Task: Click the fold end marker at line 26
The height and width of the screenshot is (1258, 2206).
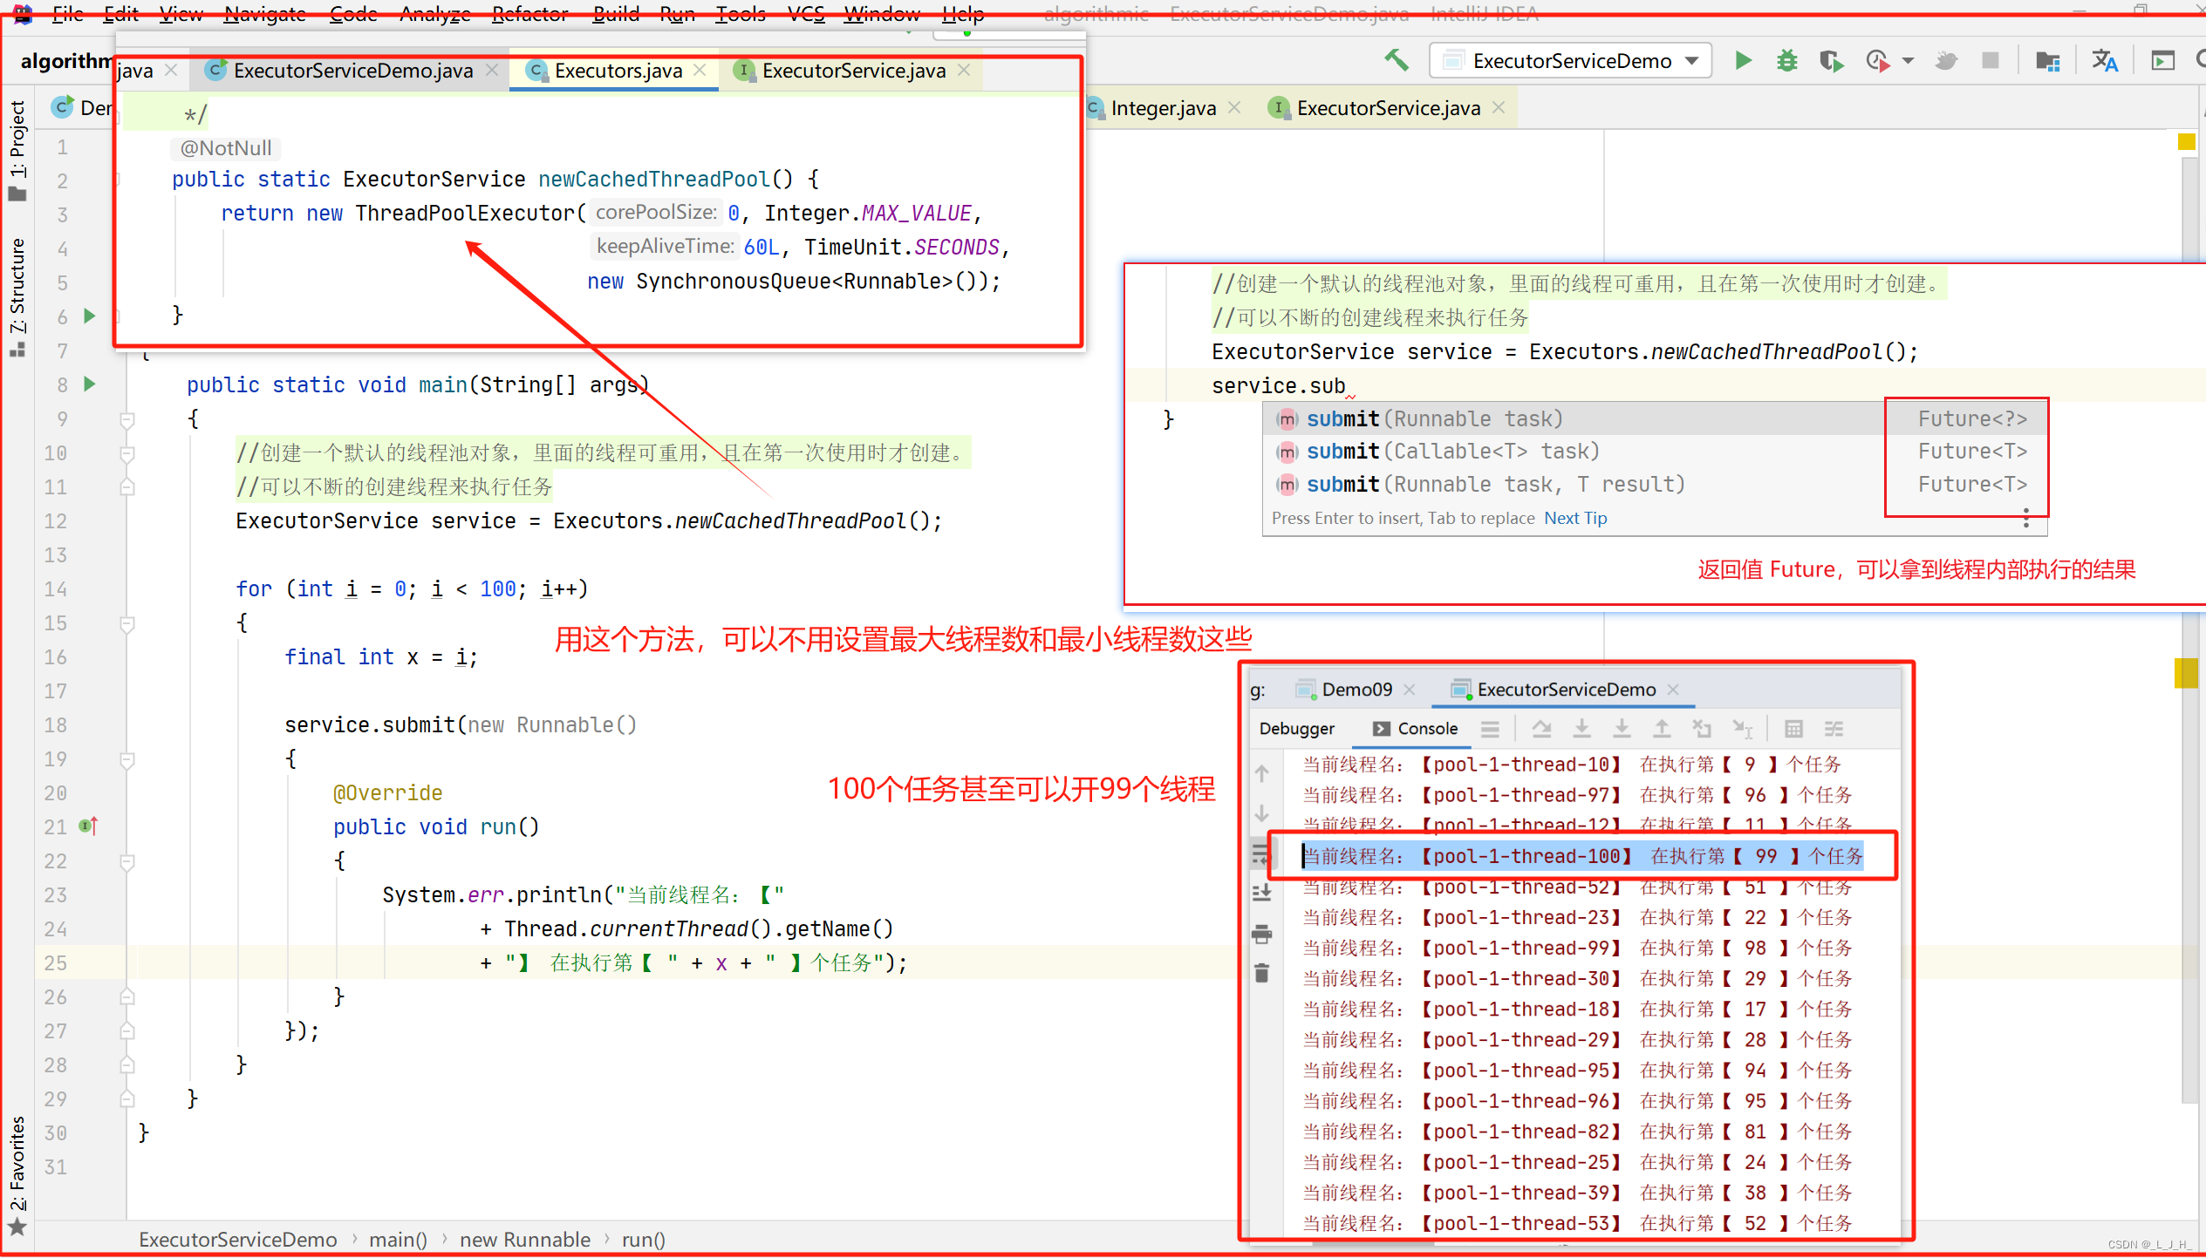Action: [127, 997]
